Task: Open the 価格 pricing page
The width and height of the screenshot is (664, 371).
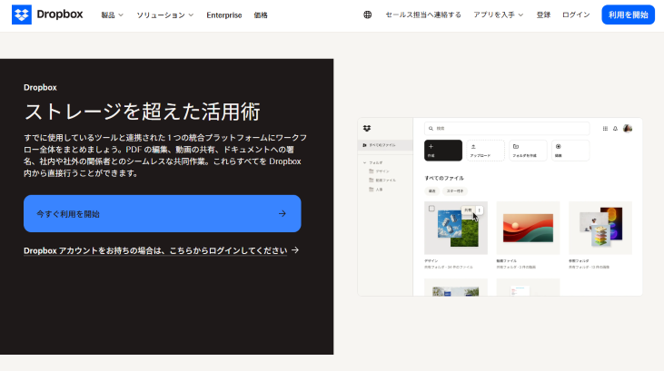Action: click(261, 15)
